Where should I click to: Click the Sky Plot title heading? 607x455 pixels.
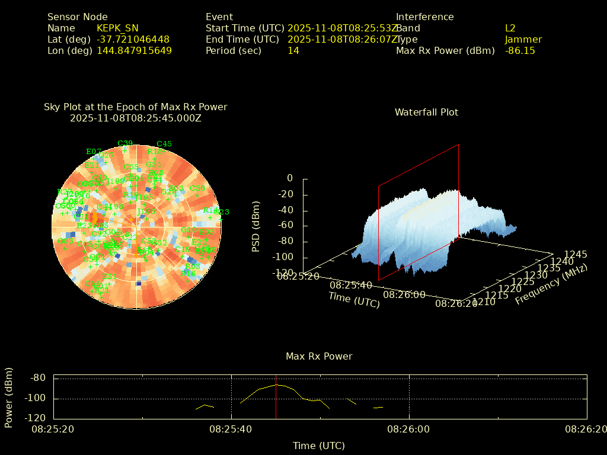[136, 107]
